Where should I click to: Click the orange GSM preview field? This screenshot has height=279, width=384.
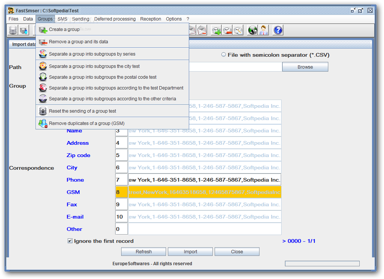click(x=205, y=192)
